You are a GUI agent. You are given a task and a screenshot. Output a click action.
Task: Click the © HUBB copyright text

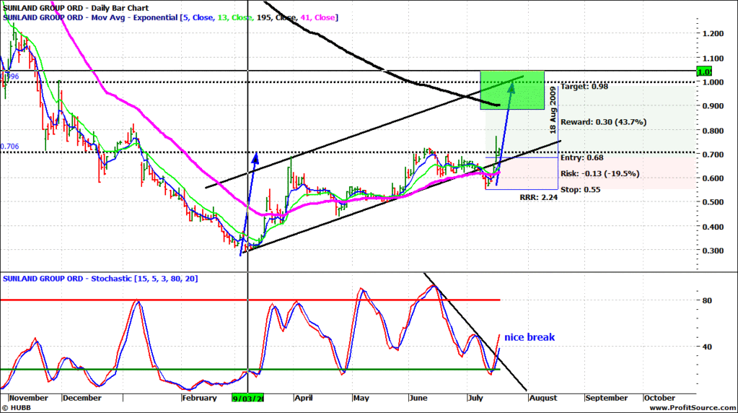pos(17,408)
